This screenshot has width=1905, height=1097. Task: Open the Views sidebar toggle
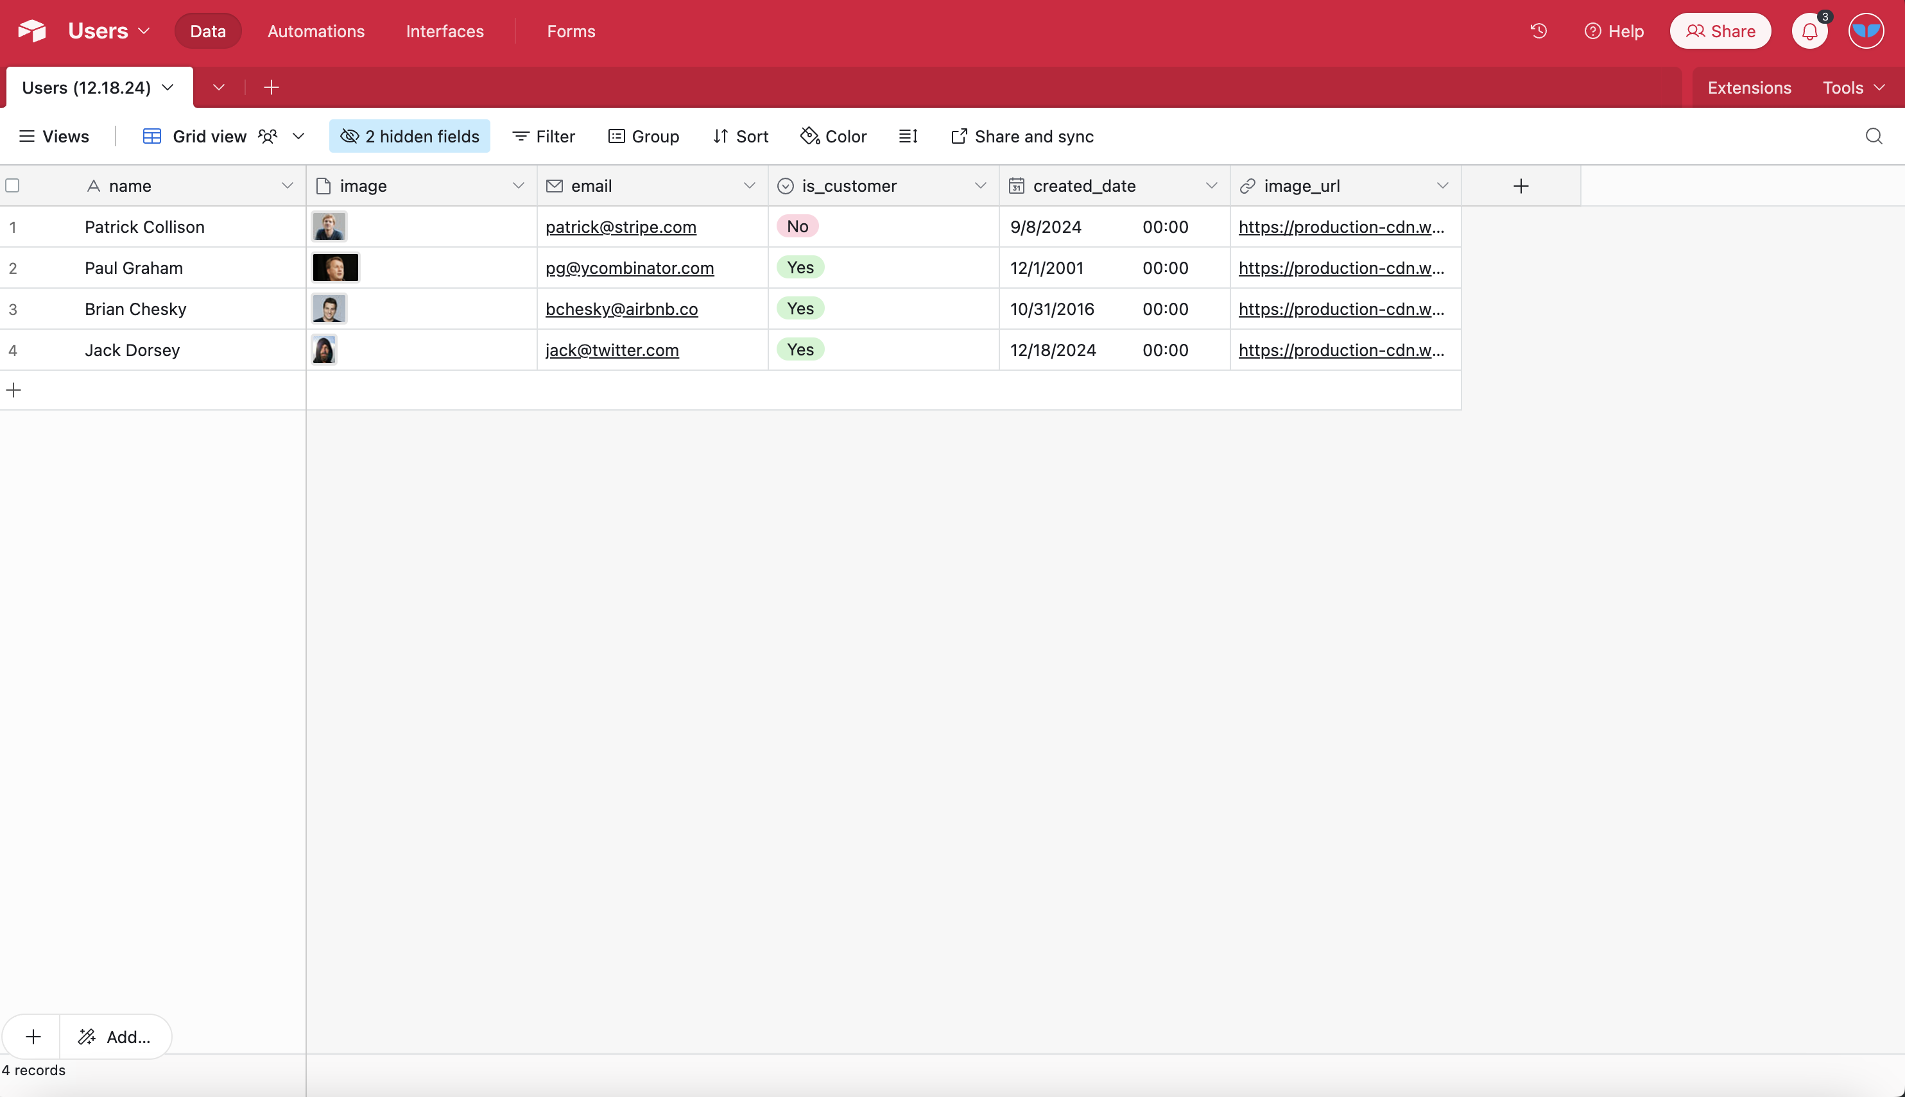click(x=53, y=137)
